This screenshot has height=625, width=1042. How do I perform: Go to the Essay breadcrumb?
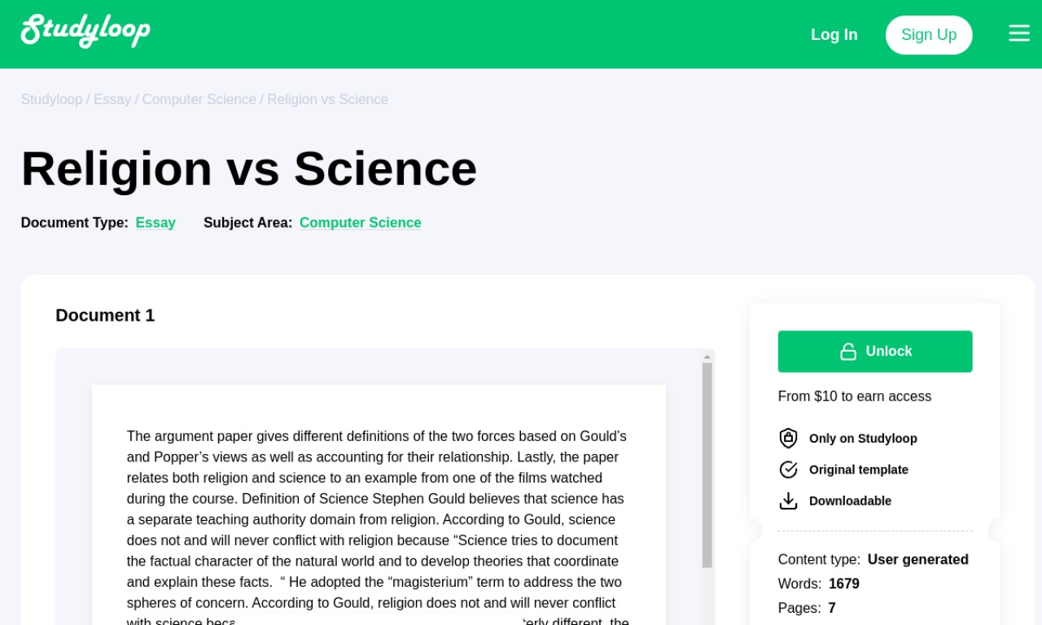point(112,99)
